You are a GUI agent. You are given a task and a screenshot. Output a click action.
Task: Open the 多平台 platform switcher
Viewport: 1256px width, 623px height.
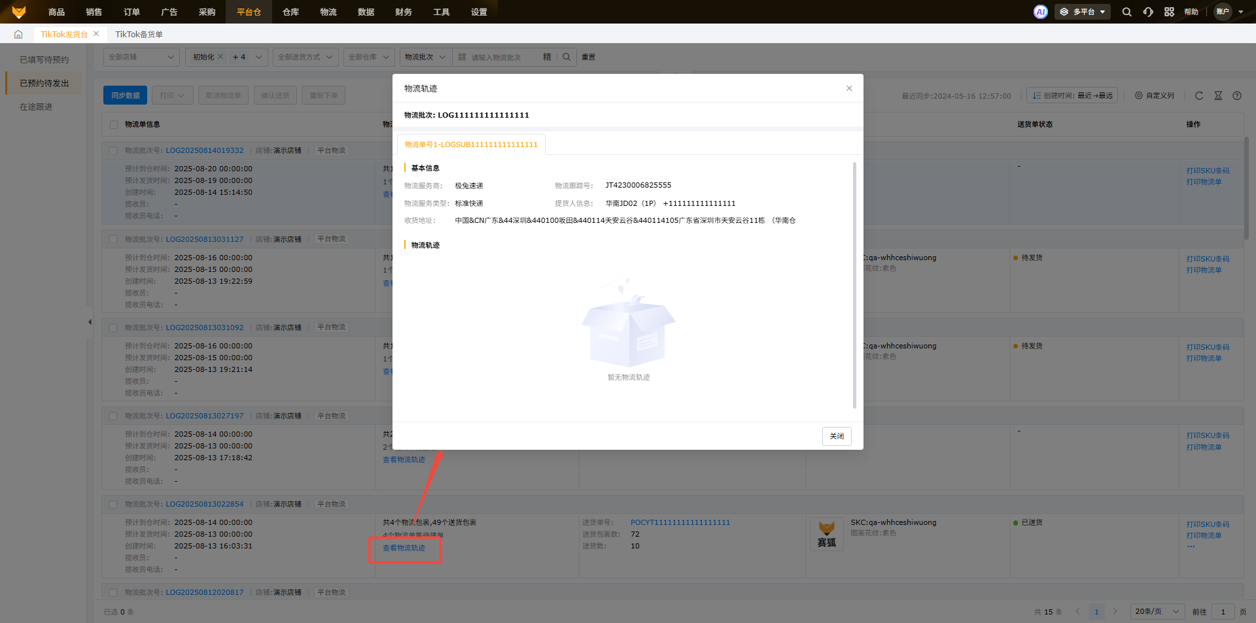1082,12
